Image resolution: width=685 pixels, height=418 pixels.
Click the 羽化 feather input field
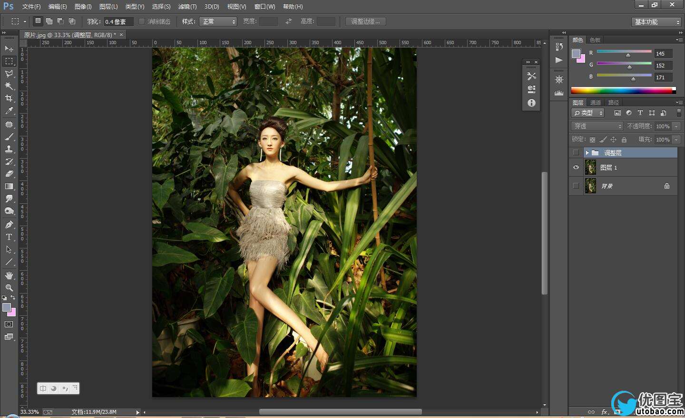tap(118, 22)
